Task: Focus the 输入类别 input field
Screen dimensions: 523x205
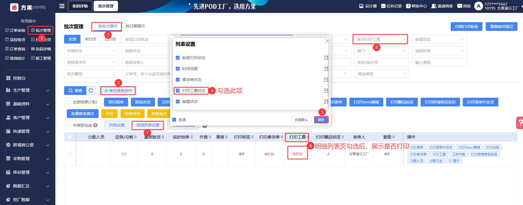Action: (439, 62)
